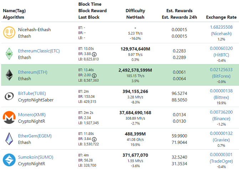Viewport: 239px width, 170px height.
Task: Select the BR: 153.04 block reward value
Action: click(86, 97)
